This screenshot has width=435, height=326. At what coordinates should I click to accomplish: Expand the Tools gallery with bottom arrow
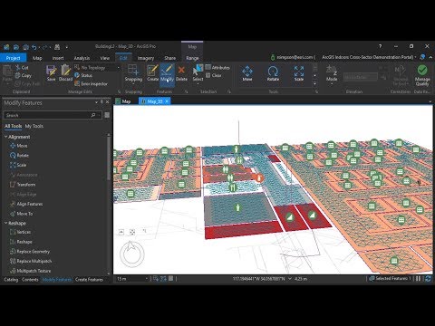coord(314,83)
